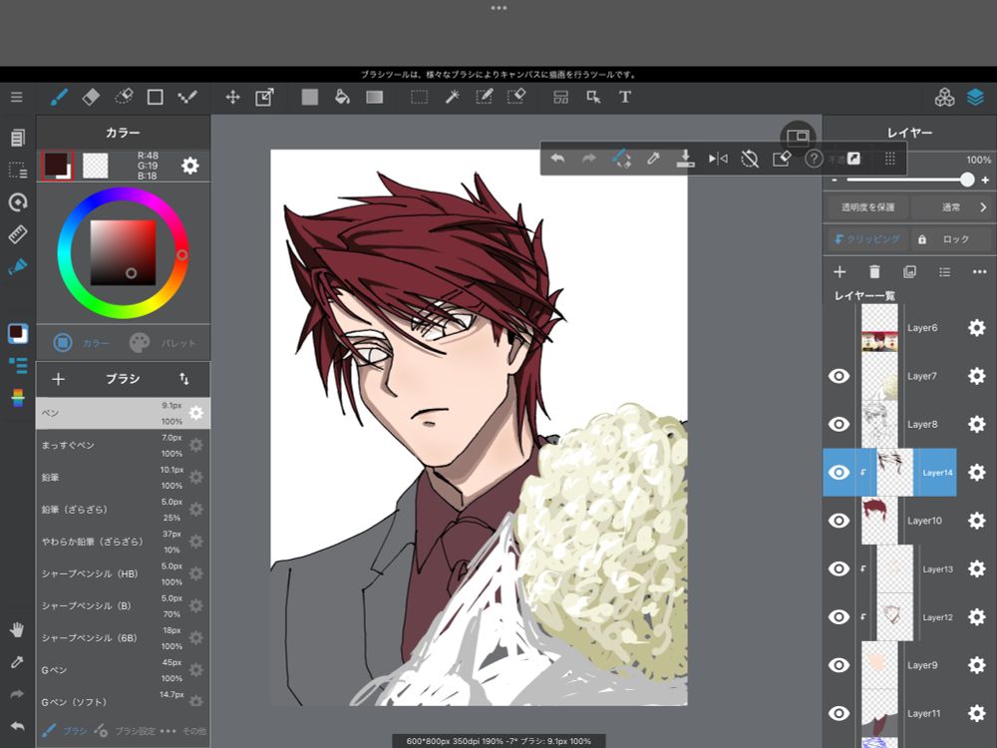Click the 透明度を保護 button
This screenshot has width=997, height=748.
tap(867, 207)
